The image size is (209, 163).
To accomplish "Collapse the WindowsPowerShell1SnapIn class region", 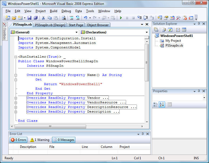I will (16, 57).
